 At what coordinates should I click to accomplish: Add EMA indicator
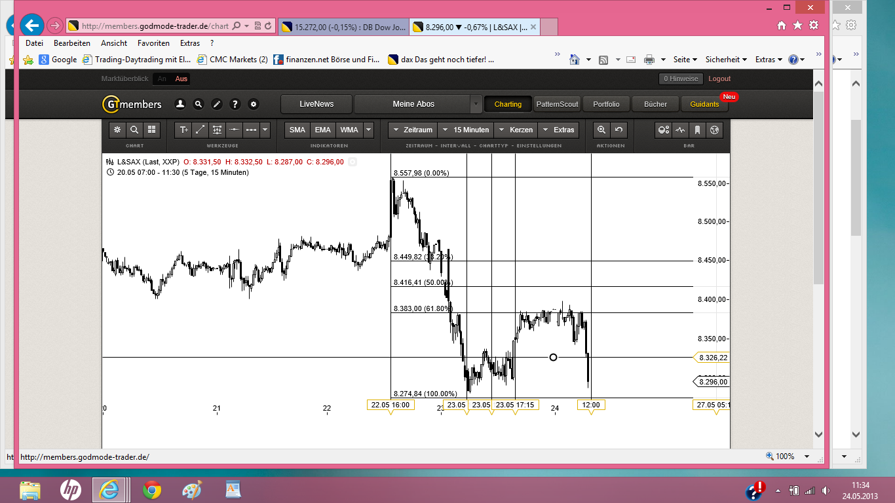pyautogui.click(x=323, y=130)
